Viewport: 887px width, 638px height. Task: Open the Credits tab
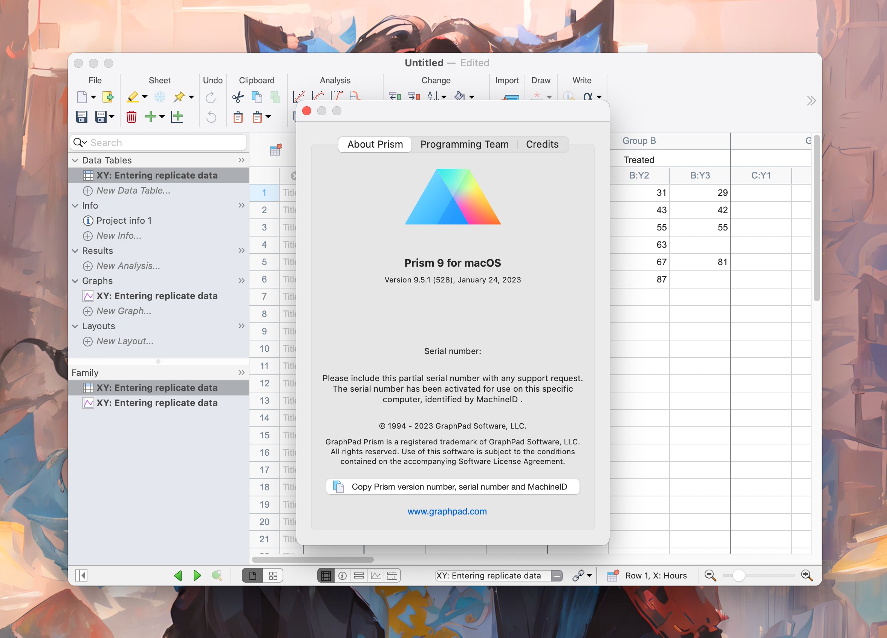(x=542, y=144)
